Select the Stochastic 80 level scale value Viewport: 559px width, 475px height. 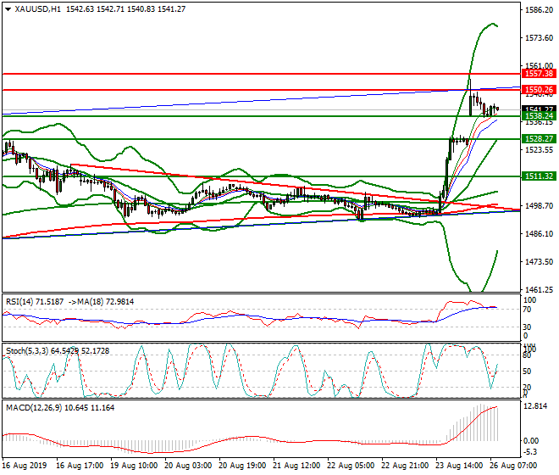[x=527, y=355]
